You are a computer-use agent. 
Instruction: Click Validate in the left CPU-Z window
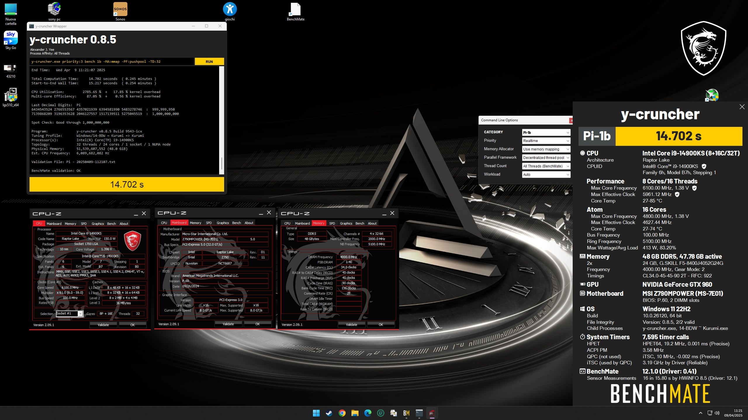pyautogui.click(x=103, y=325)
